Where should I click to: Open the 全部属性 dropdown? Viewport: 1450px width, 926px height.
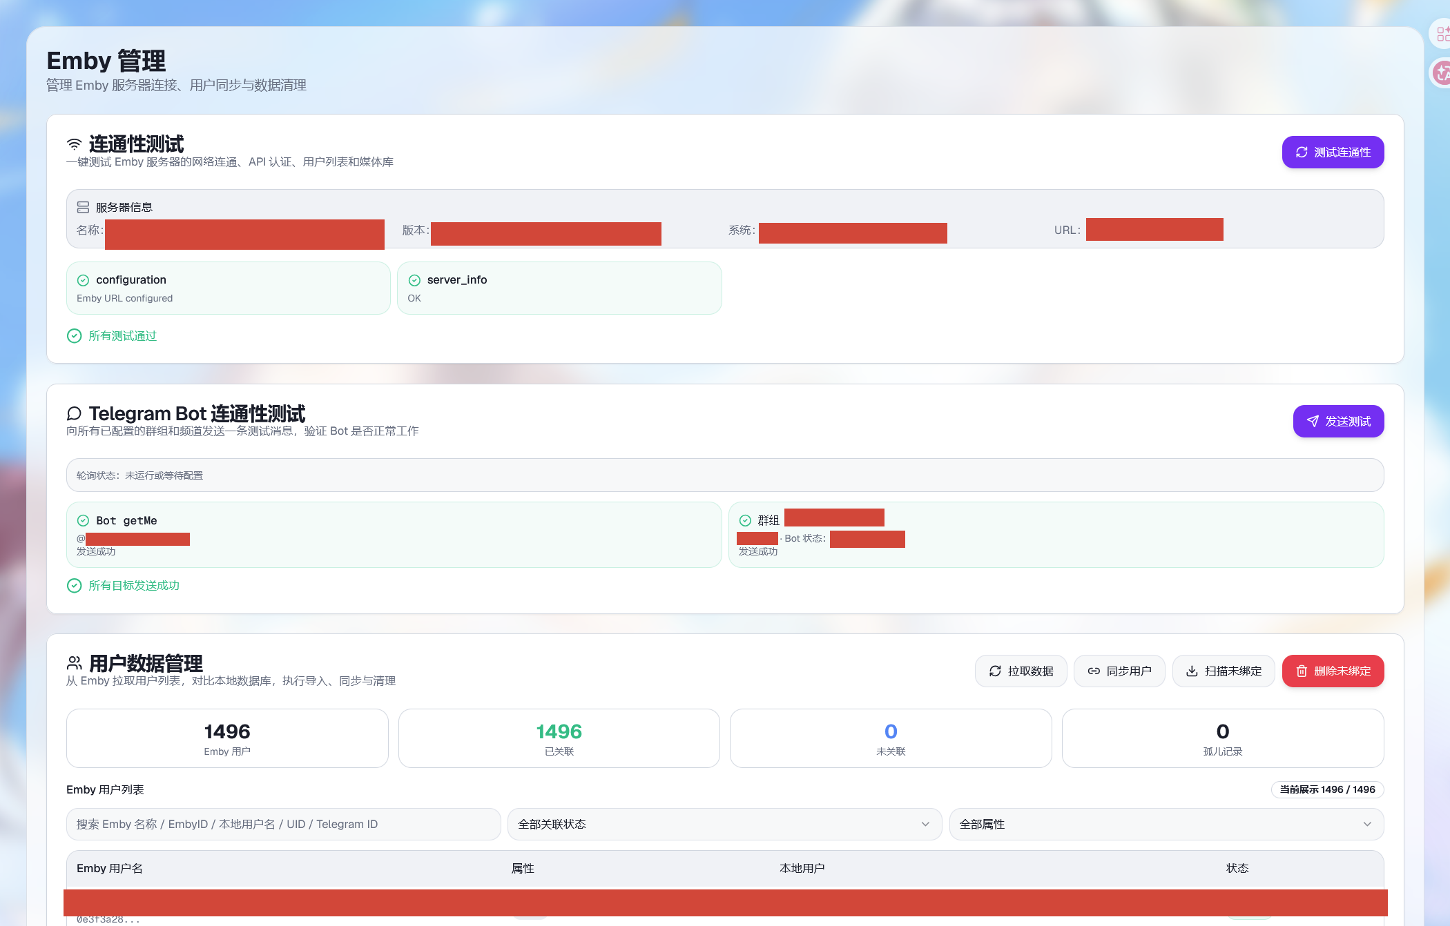(1166, 824)
